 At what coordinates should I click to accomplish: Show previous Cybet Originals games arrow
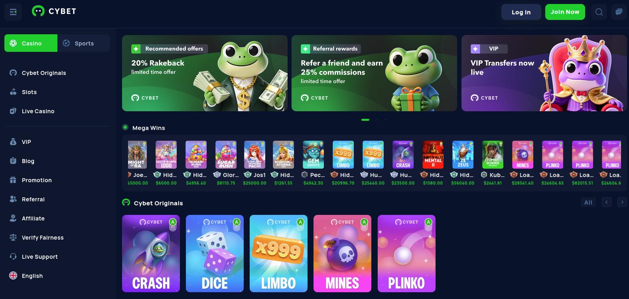[x=606, y=202]
